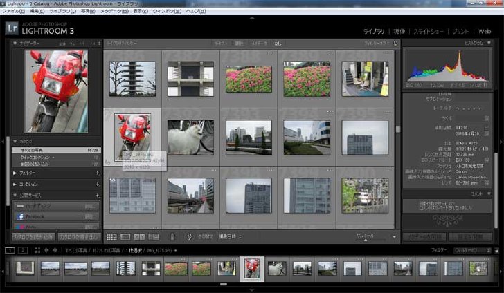
Task: Add a collection using Collections plus icon
Action: 98,185
